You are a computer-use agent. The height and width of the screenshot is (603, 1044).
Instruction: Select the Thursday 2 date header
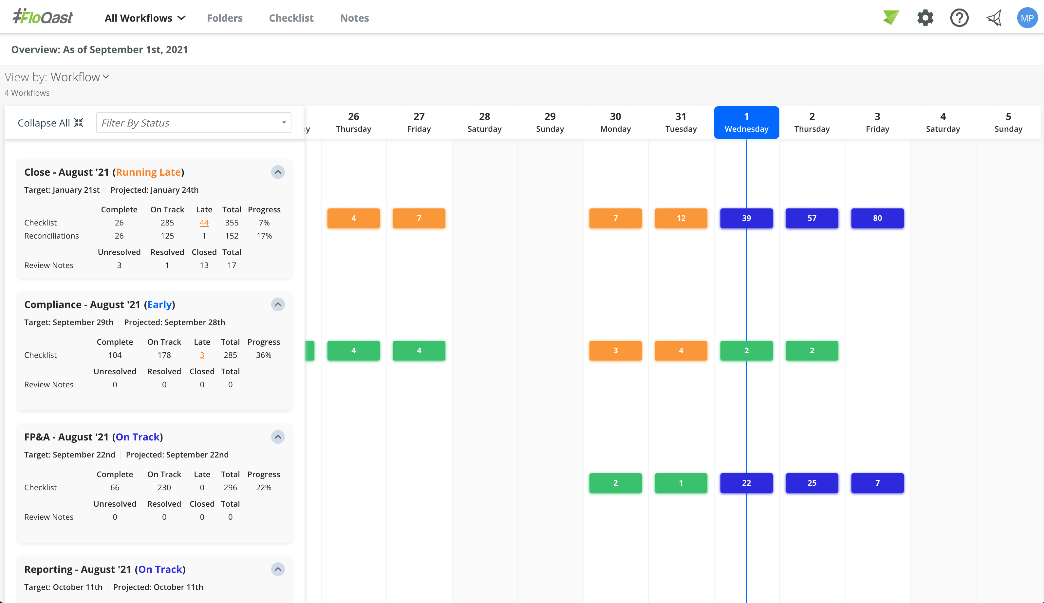point(812,123)
